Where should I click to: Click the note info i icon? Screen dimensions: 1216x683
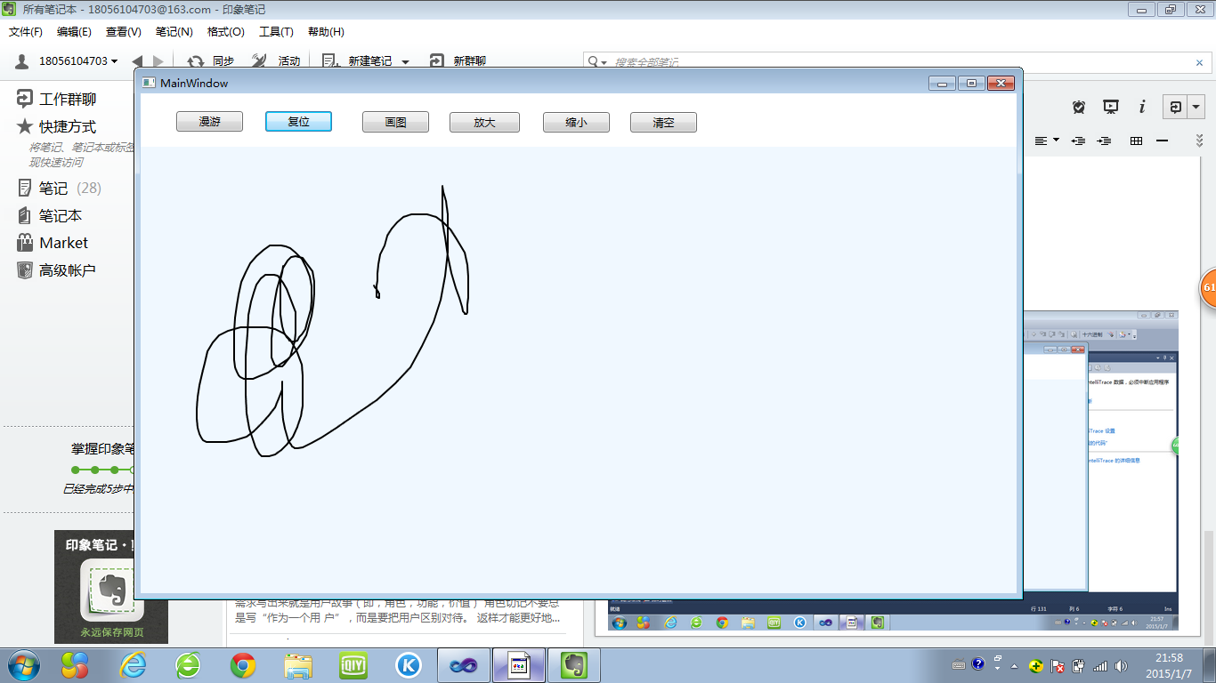click(1142, 107)
